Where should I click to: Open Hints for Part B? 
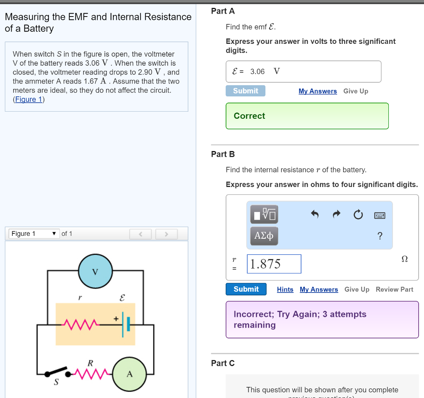pos(285,289)
